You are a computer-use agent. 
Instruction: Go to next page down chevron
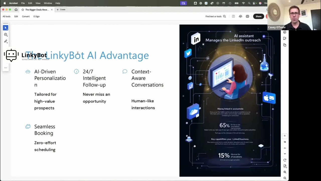click(x=285, y=154)
